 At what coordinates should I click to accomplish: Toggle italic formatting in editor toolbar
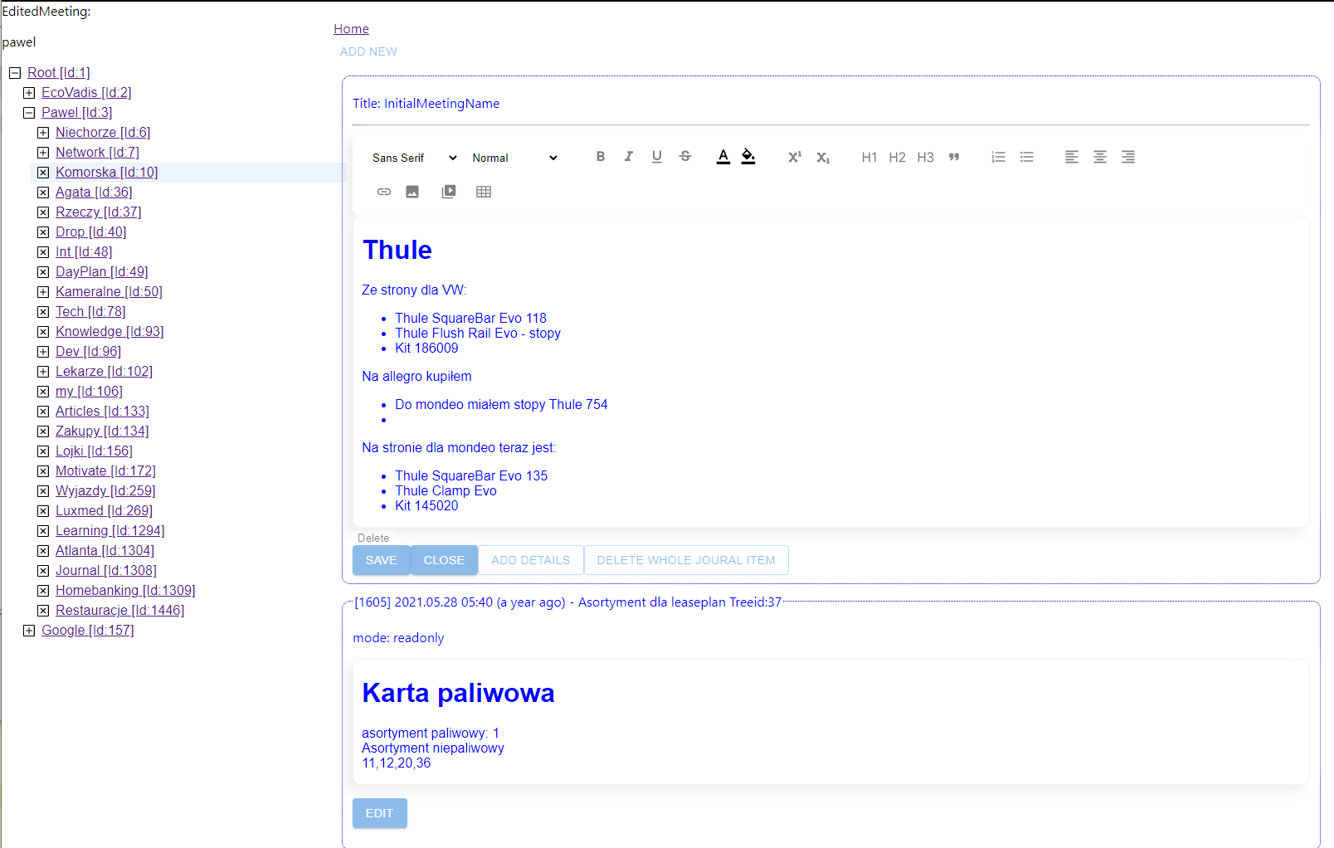[x=629, y=157]
